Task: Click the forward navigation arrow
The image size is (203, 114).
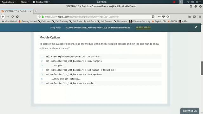Action: (8, 17)
